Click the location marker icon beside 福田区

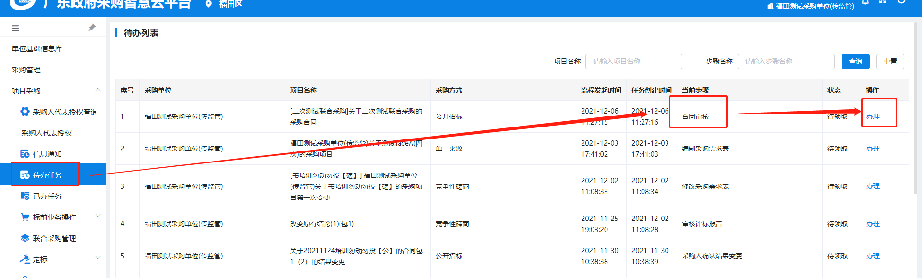coord(208,4)
